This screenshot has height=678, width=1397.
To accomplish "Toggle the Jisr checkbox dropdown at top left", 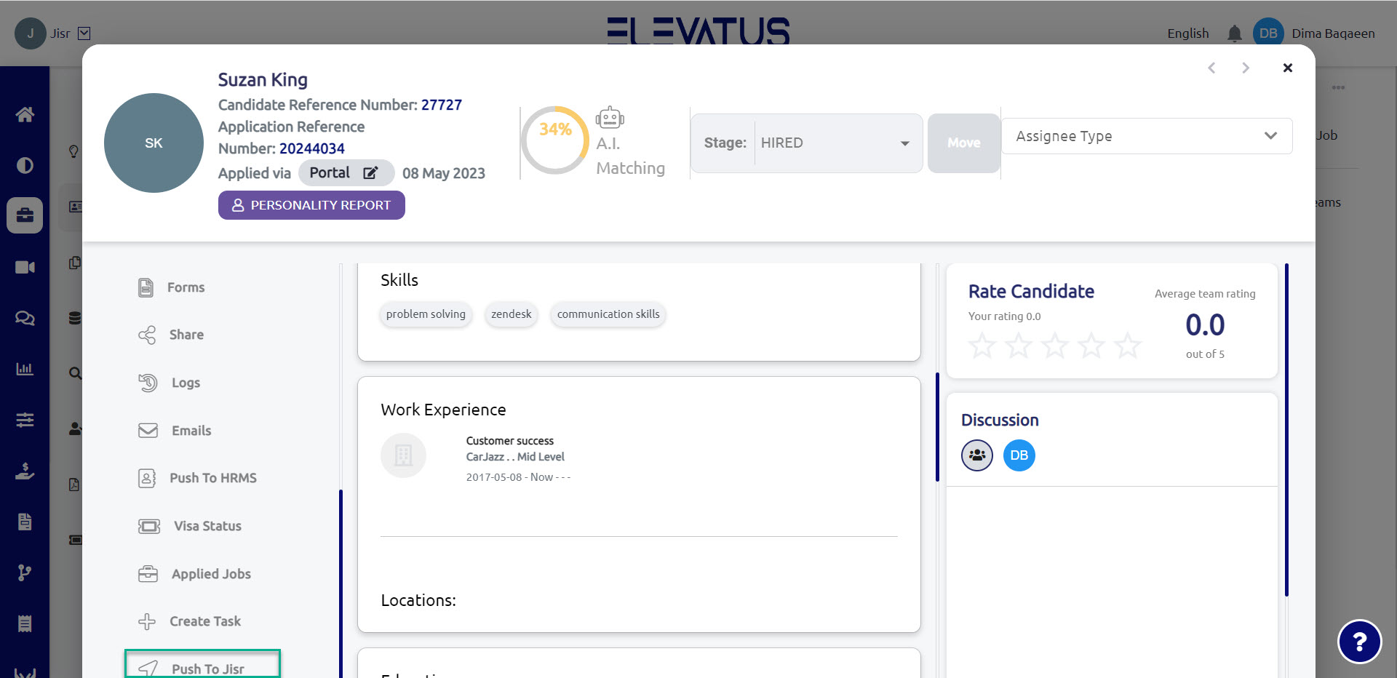I will [x=84, y=33].
